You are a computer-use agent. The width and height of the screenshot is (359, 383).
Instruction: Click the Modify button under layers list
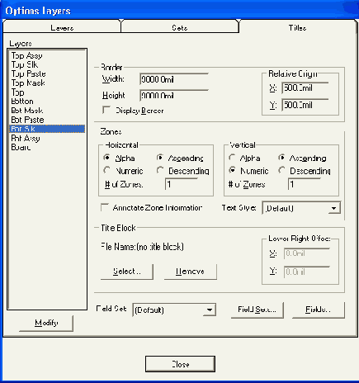click(x=46, y=323)
